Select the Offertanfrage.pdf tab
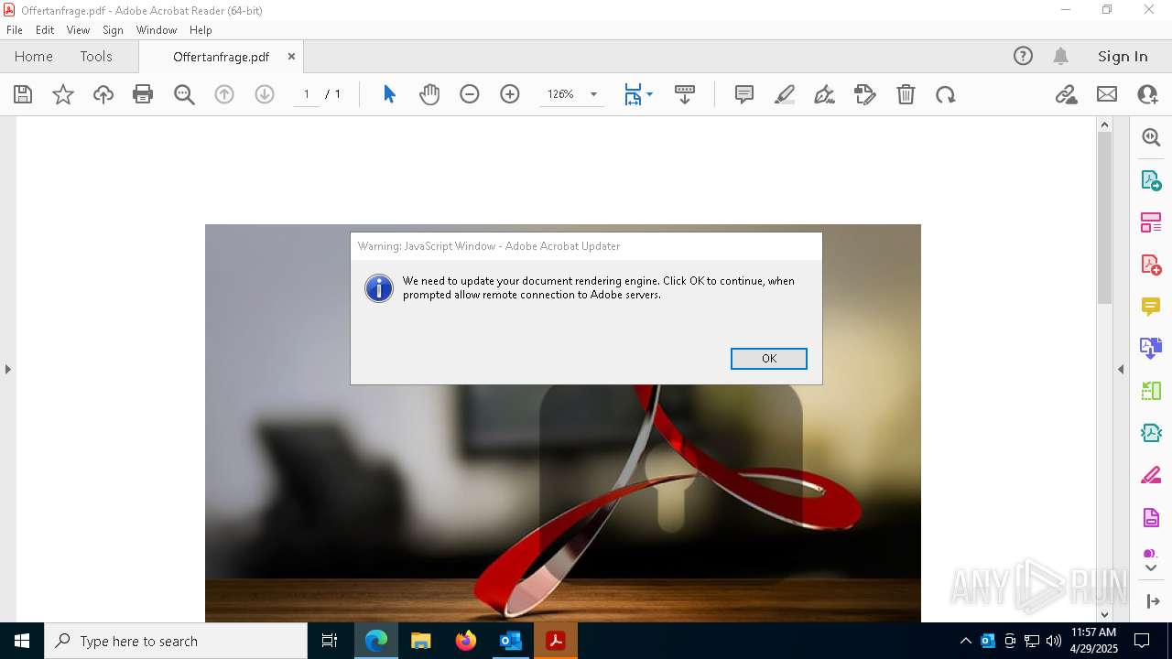The width and height of the screenshot is (1172, 659). coord(221,57)
